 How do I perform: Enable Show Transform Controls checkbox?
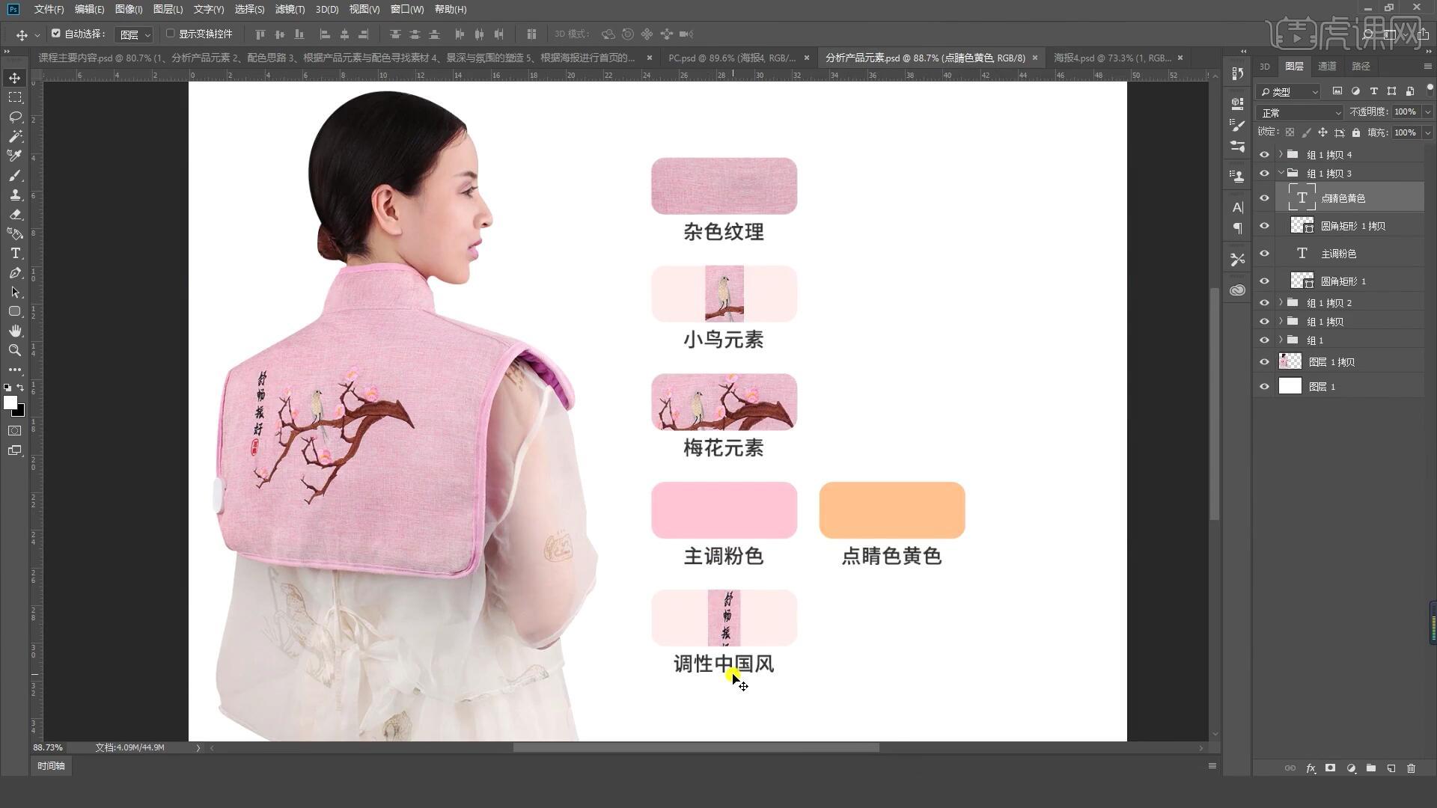(171, 34)
